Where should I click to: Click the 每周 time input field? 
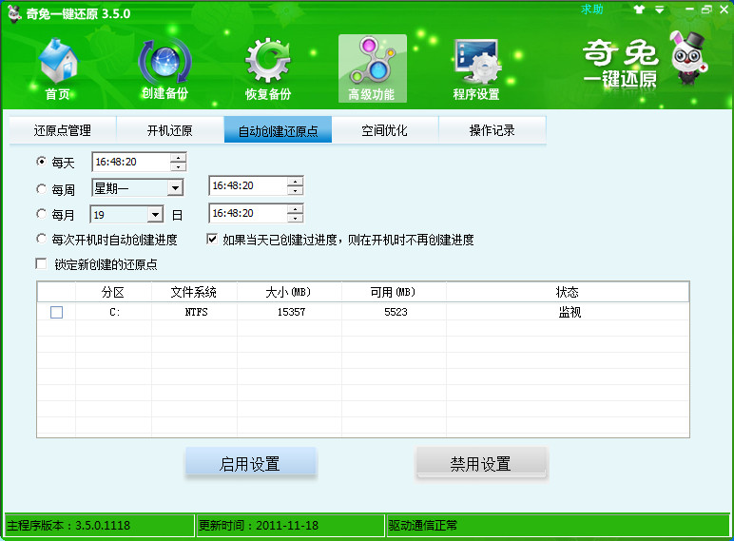[248, 185]
